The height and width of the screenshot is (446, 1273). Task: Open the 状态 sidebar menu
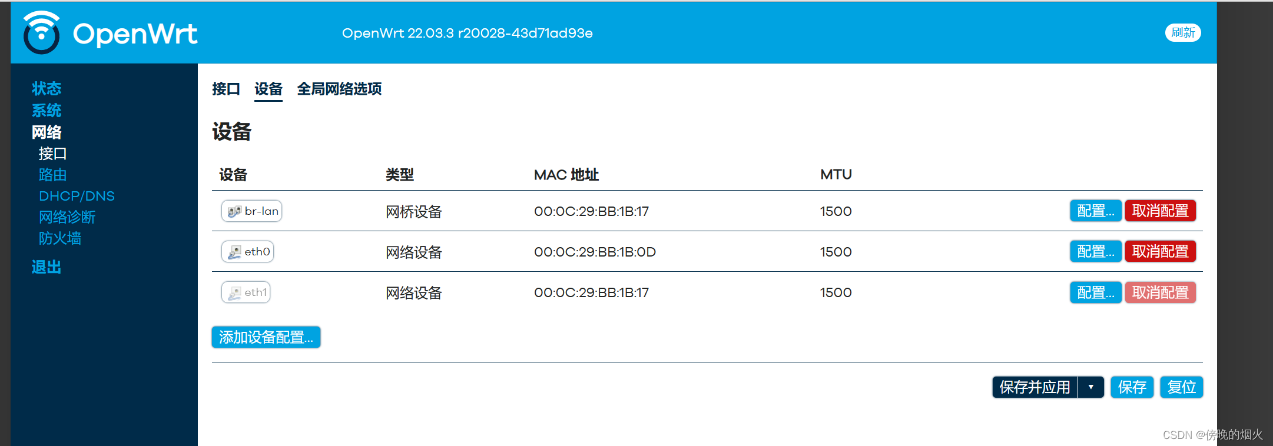point(47,88)
